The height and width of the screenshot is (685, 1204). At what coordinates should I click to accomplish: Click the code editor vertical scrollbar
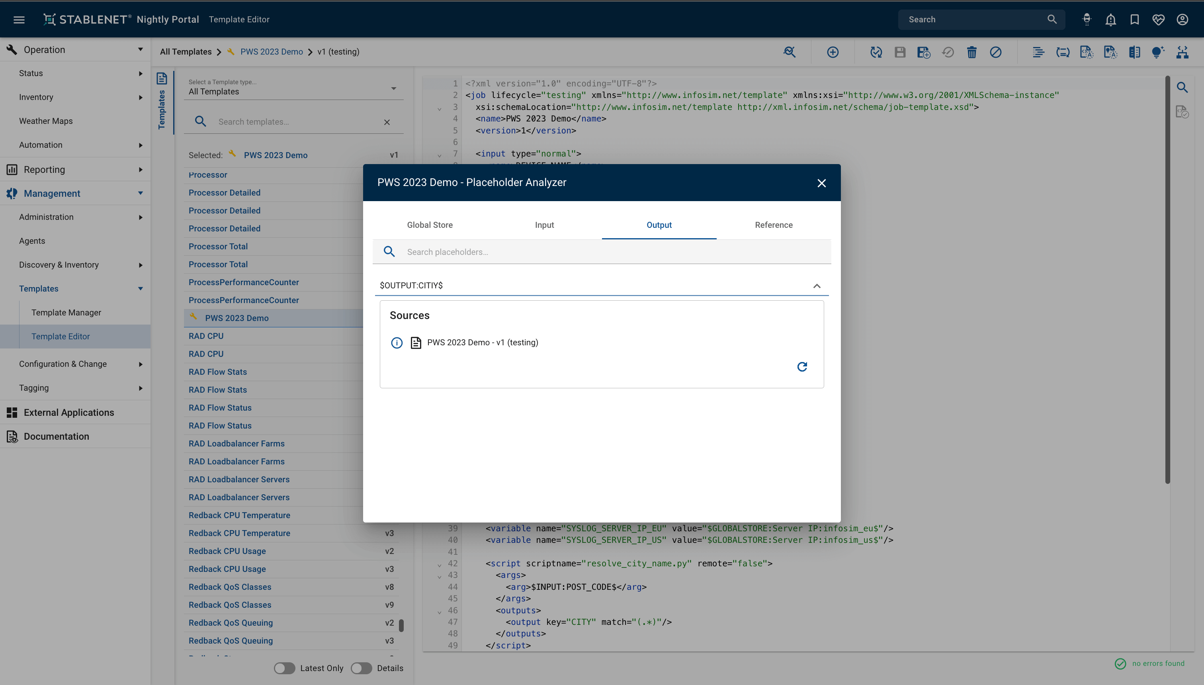click(1168, 280)
